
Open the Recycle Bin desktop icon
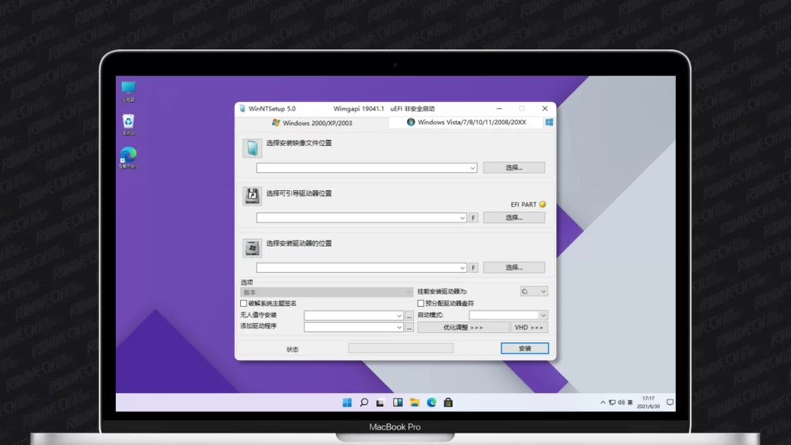point(128,122)
